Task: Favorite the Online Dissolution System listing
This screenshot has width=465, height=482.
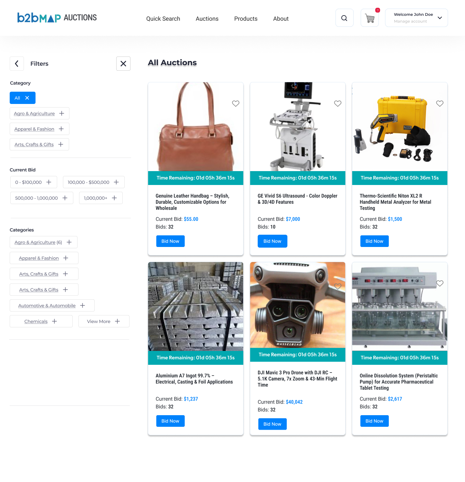Action: pyautogui.click(x=440, y=283)
